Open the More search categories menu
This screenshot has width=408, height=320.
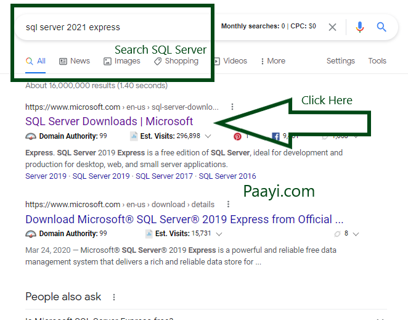pos(273,61)
